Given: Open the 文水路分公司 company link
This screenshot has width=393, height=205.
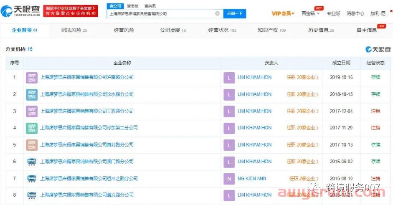Looking at the screenshot, I should coord(87,94).
